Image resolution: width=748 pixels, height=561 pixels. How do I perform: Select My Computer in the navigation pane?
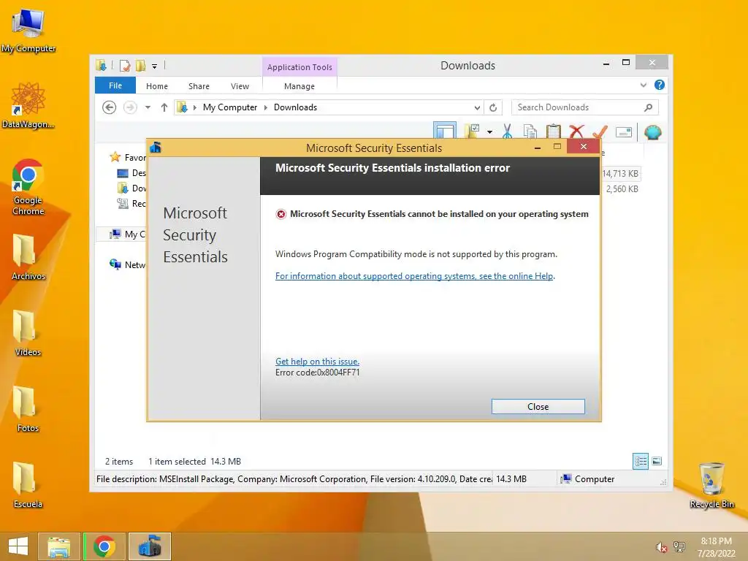pyautogui.click(x=127, y=234)
